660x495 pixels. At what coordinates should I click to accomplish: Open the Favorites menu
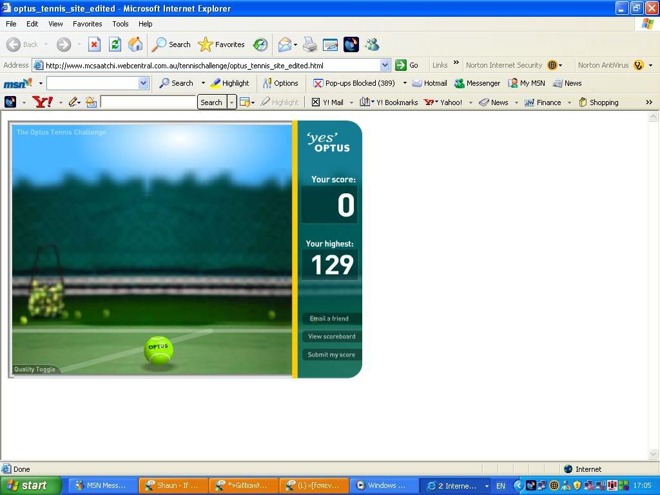pyautogui.click(x=87, y=24)
